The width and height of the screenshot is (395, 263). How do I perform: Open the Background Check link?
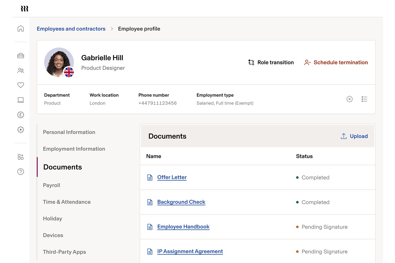click(x=181, y=202)
